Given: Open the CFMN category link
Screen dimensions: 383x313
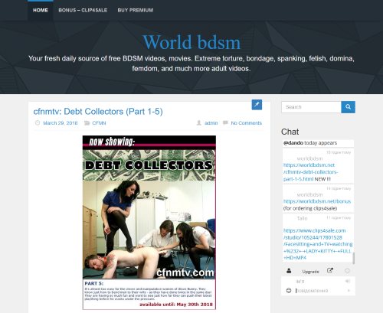Looking at the screenshot, I should (99, 123).
